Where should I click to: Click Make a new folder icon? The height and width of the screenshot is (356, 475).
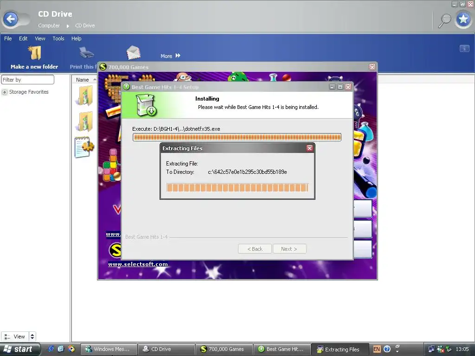[35, 53]
